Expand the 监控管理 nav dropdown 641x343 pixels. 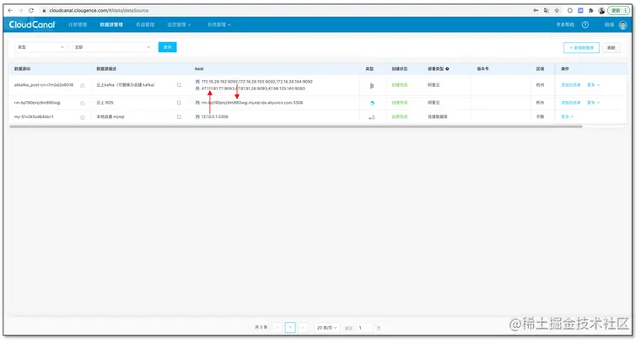tap(179, 24)
